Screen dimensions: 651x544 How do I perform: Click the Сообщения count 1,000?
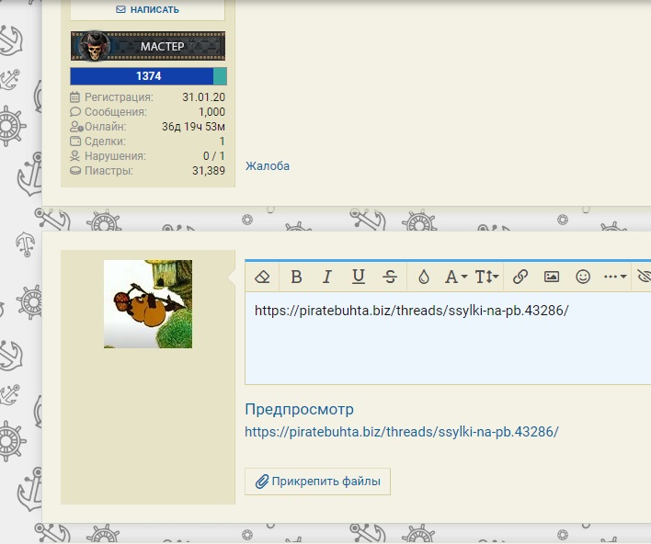point(211,112)
